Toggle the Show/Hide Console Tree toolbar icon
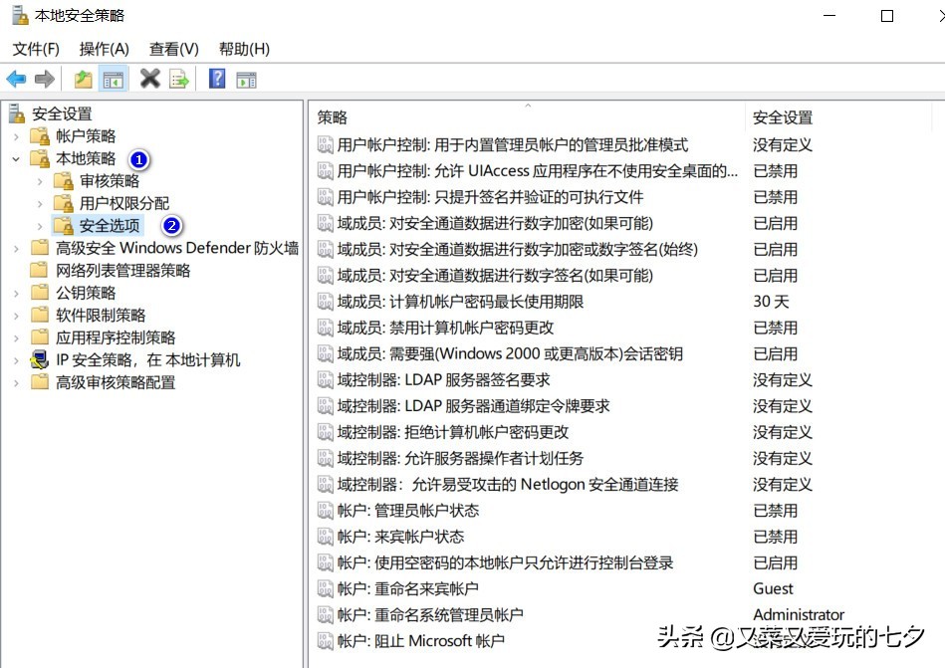Viewport: 945px width, 668px height. (x=113, y=80)
